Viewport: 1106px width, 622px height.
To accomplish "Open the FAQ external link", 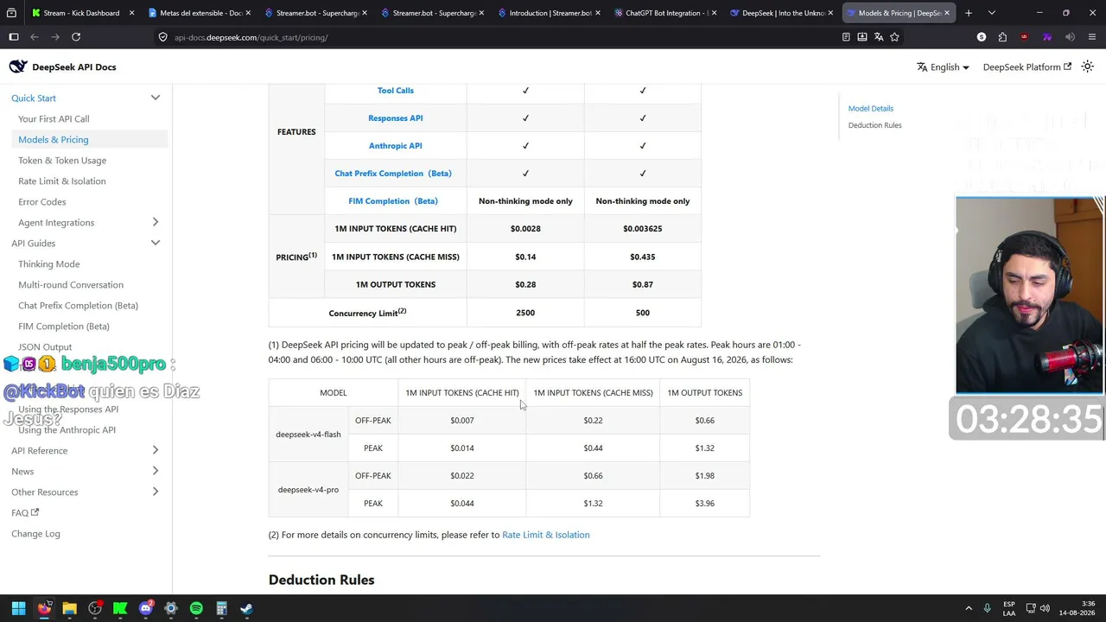I will click(x=25, y=512).
